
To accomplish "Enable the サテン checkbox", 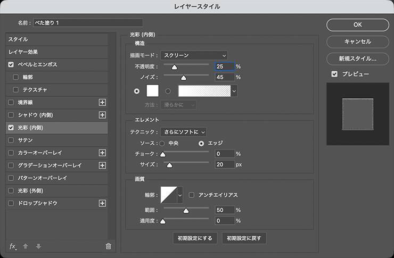I will [11, 140].
